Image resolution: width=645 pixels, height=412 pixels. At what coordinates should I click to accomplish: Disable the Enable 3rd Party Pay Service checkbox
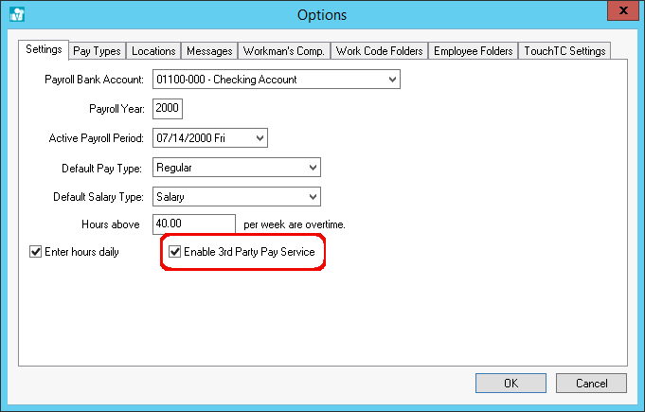click(174, 252)
